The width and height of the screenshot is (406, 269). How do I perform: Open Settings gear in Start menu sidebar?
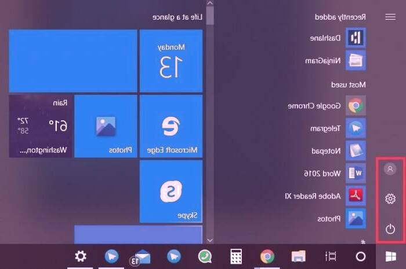[x=390, y=199]
